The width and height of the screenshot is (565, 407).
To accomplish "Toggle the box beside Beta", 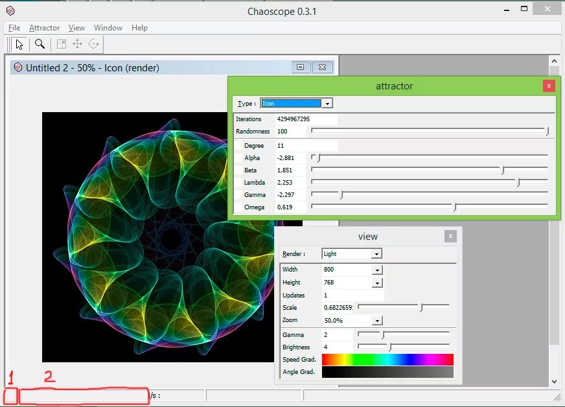I will tap(238, 170).
